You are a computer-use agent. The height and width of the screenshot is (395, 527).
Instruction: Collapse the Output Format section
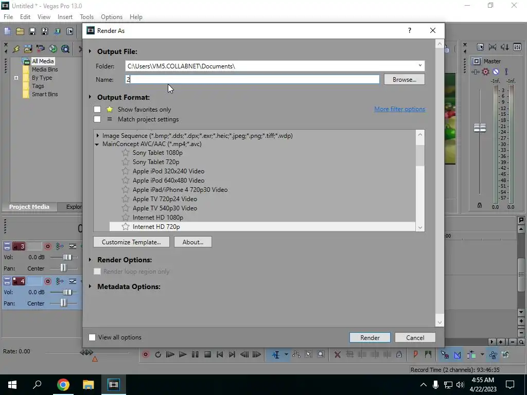point(90,97)
